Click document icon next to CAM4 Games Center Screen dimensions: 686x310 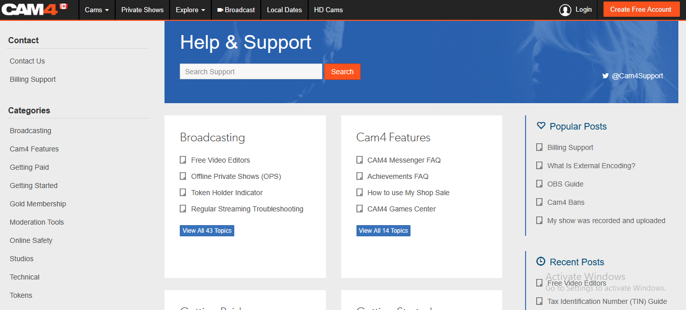point(360,209)
